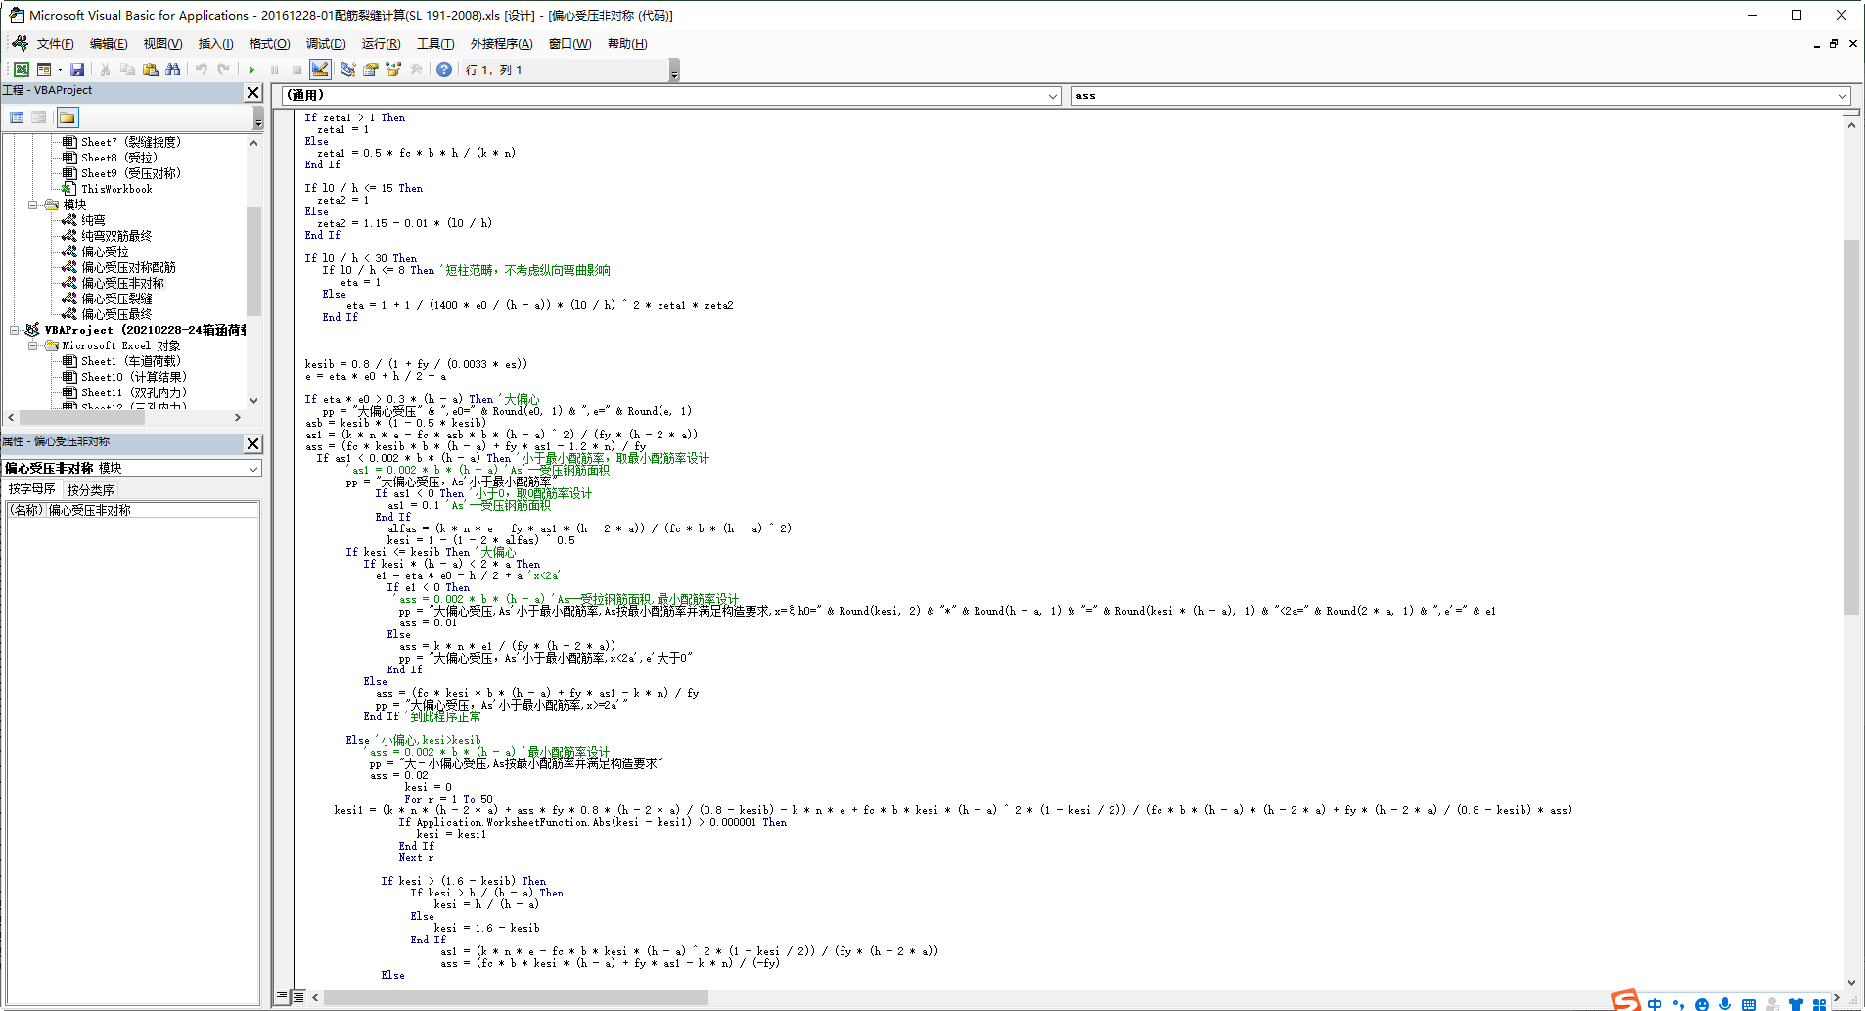Open the 视图(V) menu

(162, 44)
